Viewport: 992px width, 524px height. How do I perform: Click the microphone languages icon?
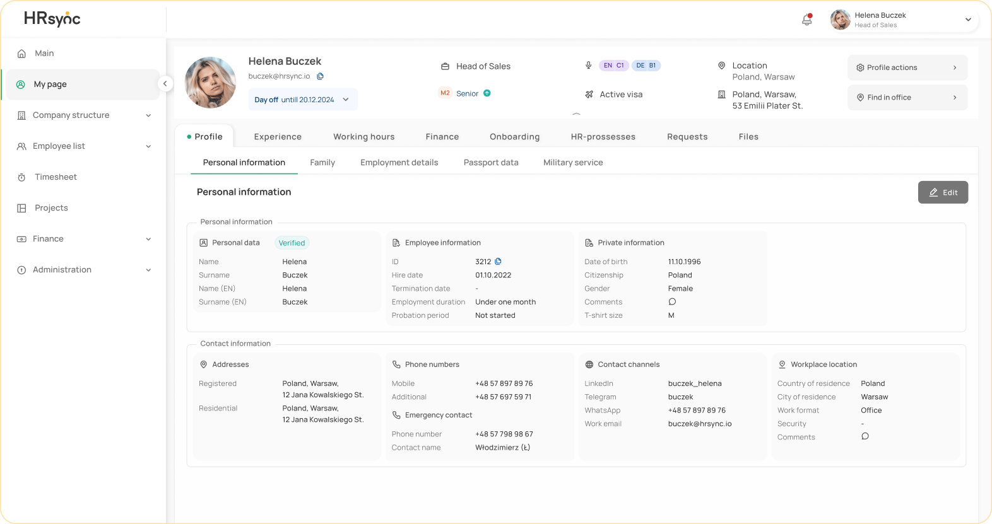588,65
